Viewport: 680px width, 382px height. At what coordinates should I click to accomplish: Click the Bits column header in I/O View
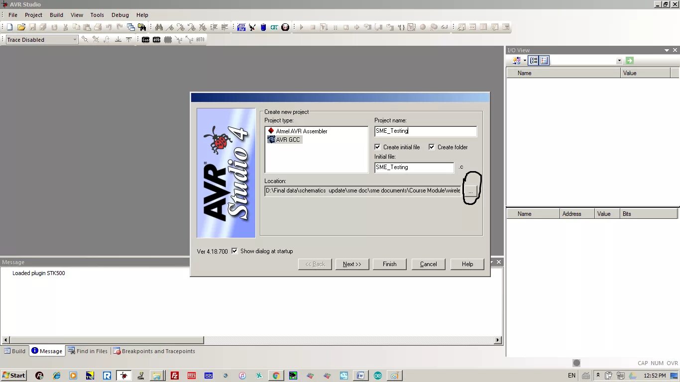tap(649, 214)
